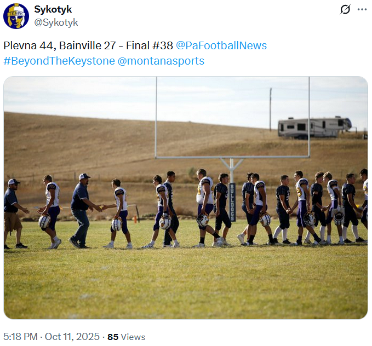Open the #BeyondTheKeystone hashtag
The height and width of the screenshot is (346, 372).
(59, 61)
